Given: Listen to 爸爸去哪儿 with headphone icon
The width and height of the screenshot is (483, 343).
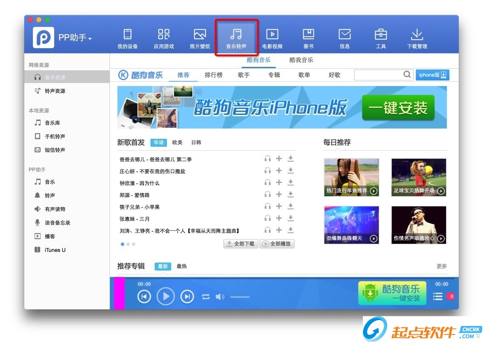Looking at the screenshot, I should [267, 159].
